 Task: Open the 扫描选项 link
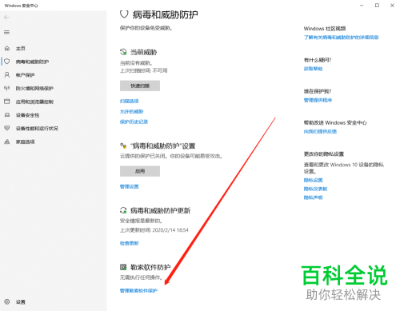130,101
